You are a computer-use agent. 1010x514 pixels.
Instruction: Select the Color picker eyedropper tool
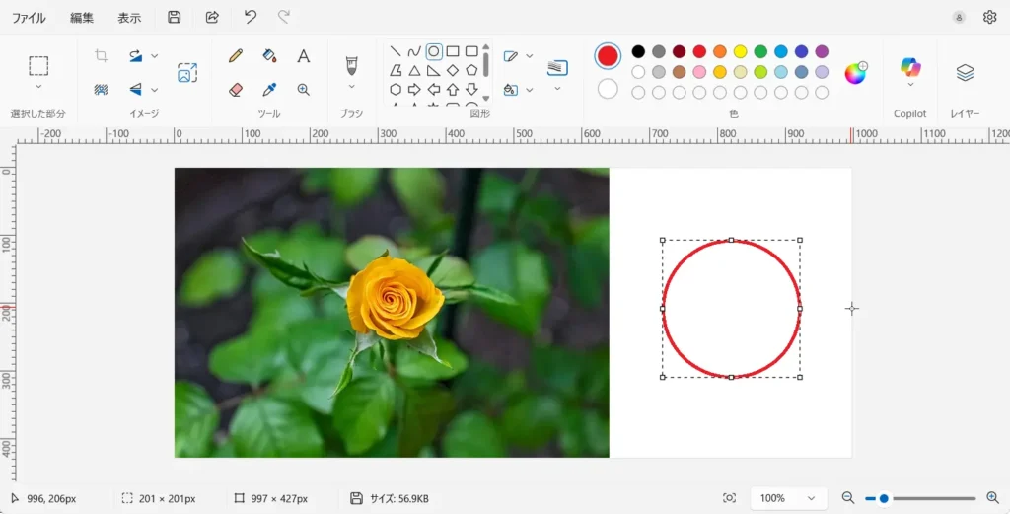coord(270,90)
